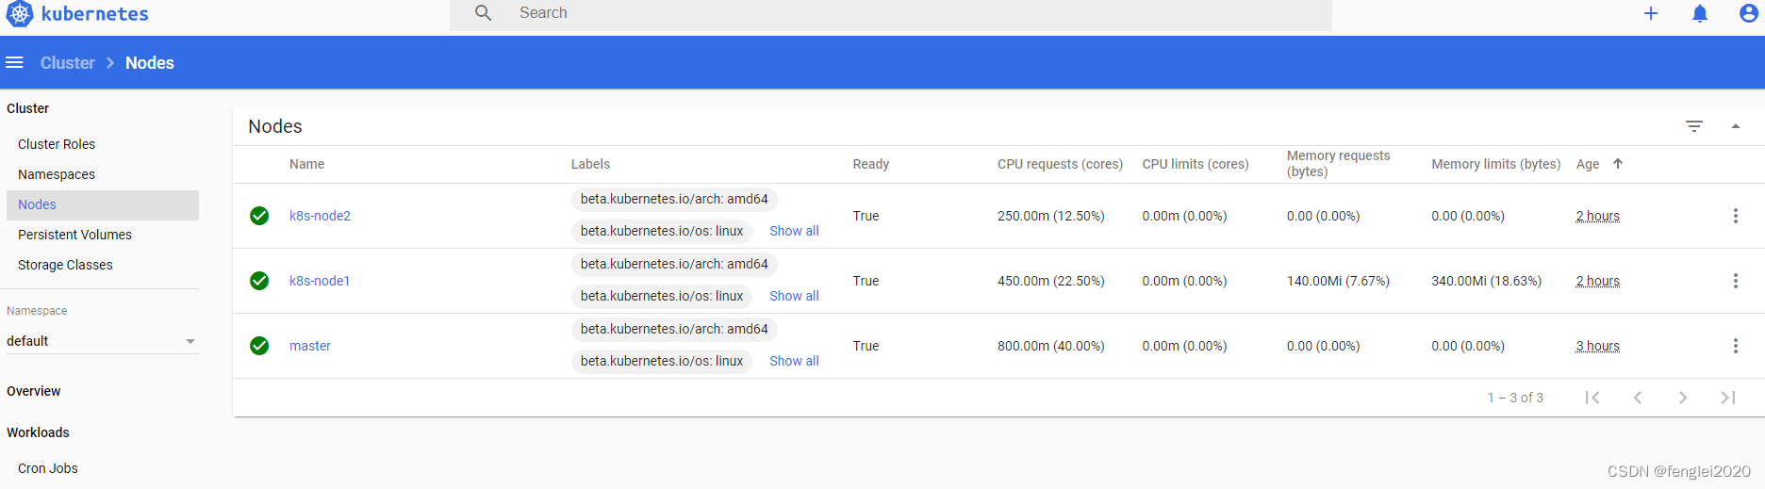Viewport: 1765px width, 489px height.
Task: Open Cron Jobs in sidebar
Action: click(x=48, y=468)
